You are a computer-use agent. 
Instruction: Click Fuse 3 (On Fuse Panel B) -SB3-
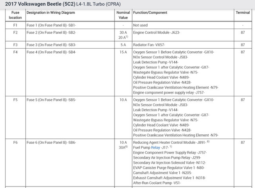click(51, 45)
